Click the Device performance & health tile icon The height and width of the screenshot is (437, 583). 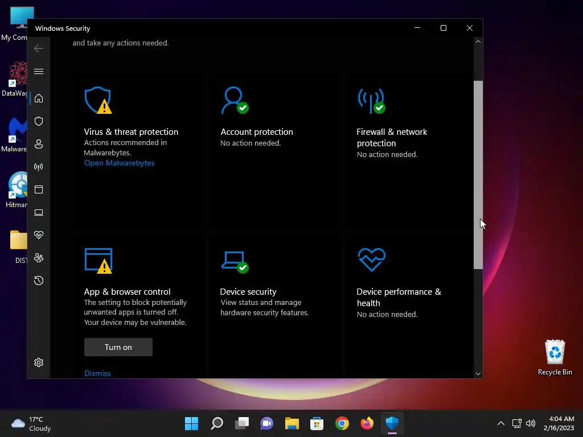371,259
